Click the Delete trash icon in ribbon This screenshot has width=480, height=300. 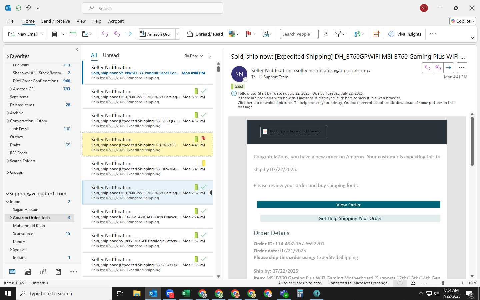click(55, 34)
